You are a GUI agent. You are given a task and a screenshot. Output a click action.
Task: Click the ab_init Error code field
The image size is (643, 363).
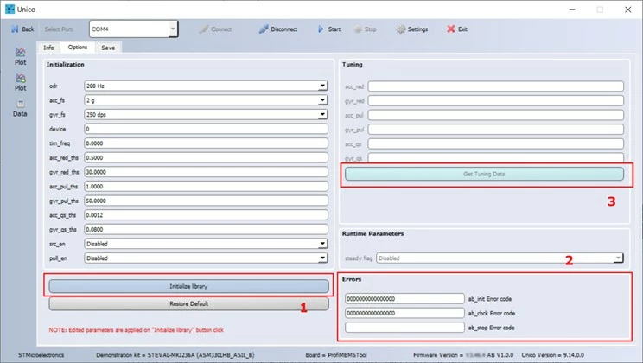click(404, 298)
